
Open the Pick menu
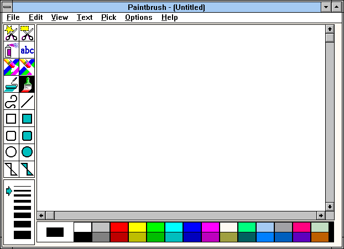pyautogui.click(x=108, y=17)
